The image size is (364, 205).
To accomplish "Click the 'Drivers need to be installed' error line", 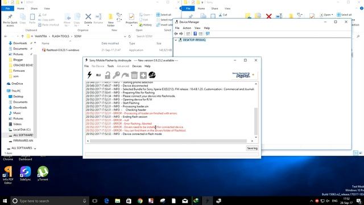I will pyautogui.click(x=135, y=127).
